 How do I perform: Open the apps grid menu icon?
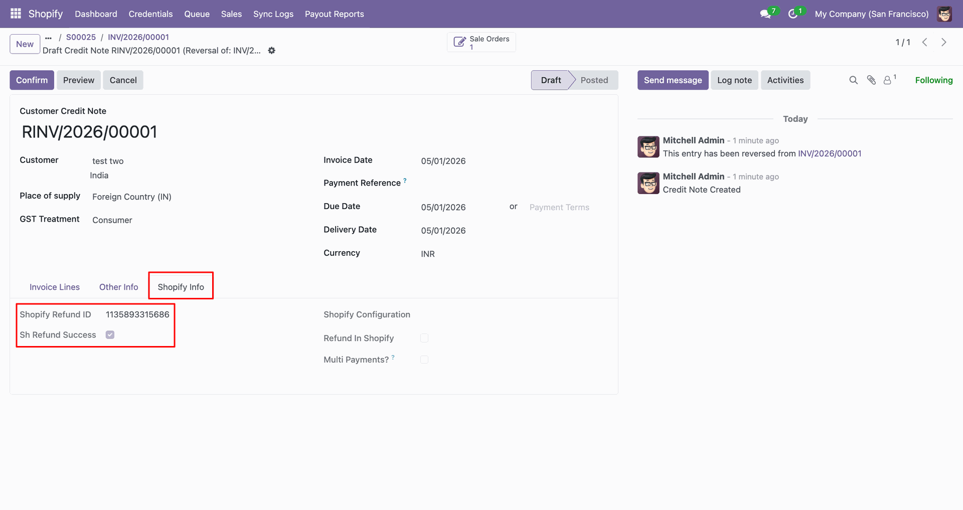coord(16,14)
